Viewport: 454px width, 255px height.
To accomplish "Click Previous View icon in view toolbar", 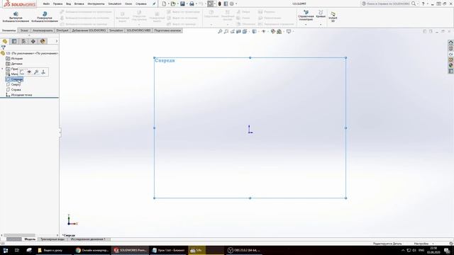I will (x=233, y=31).
